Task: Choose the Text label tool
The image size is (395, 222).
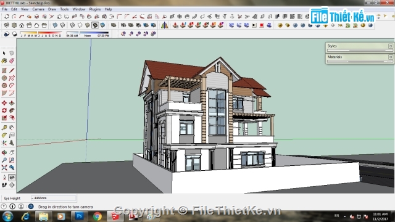Action: (x=12, y=135)
